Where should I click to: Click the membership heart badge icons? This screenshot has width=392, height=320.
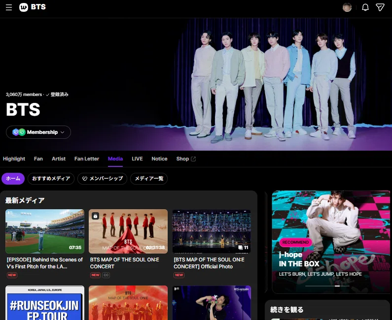pos(19,132)
